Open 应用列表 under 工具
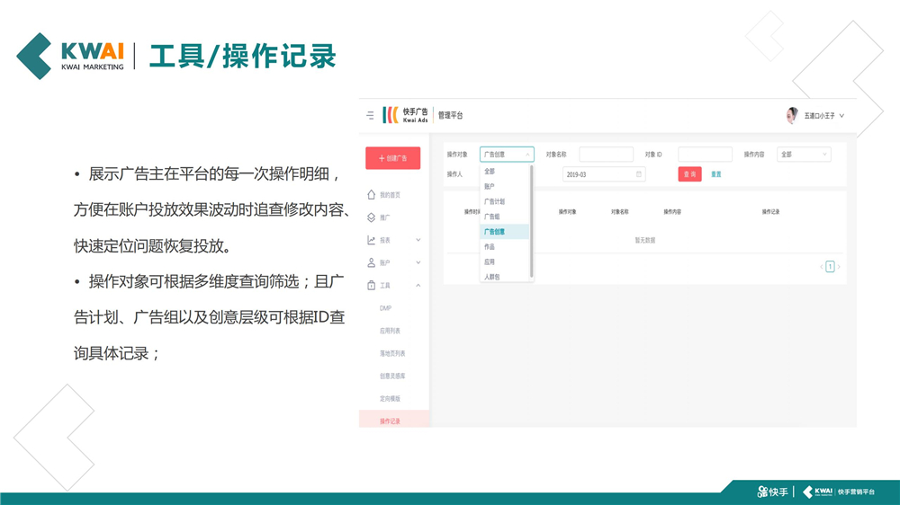Image resolution: width=900 pixels, height=505 pixels. coord(390,331)
